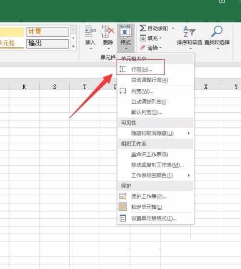The height and width of the screenshot is (269, 241).
Task: Click the AutoSum sigma icon
Action: click(143, 28)
